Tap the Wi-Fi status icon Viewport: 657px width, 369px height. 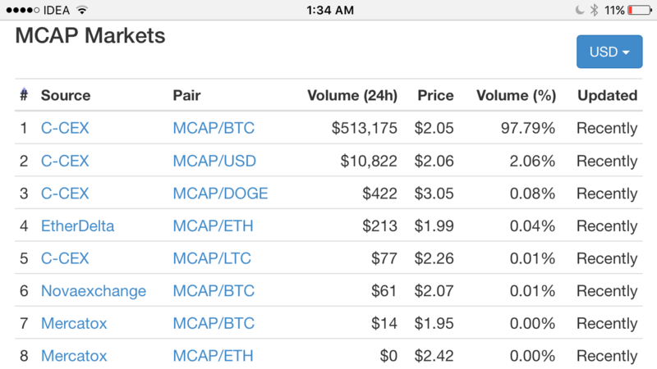pyautogui.click(x=81, y=11)
